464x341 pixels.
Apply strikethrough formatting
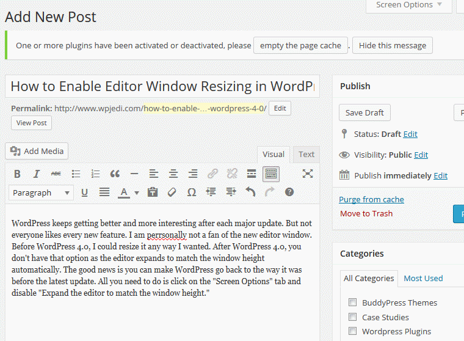[x=56, y=174]
